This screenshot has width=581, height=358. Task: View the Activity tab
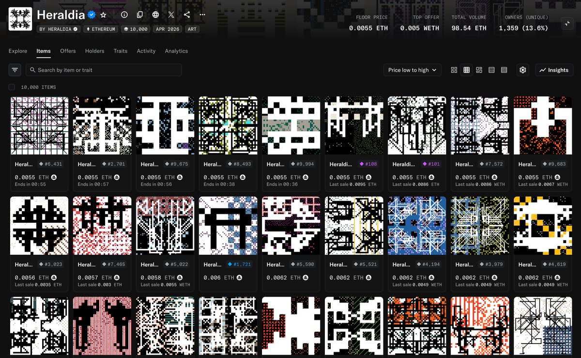[x=146, y=51]
